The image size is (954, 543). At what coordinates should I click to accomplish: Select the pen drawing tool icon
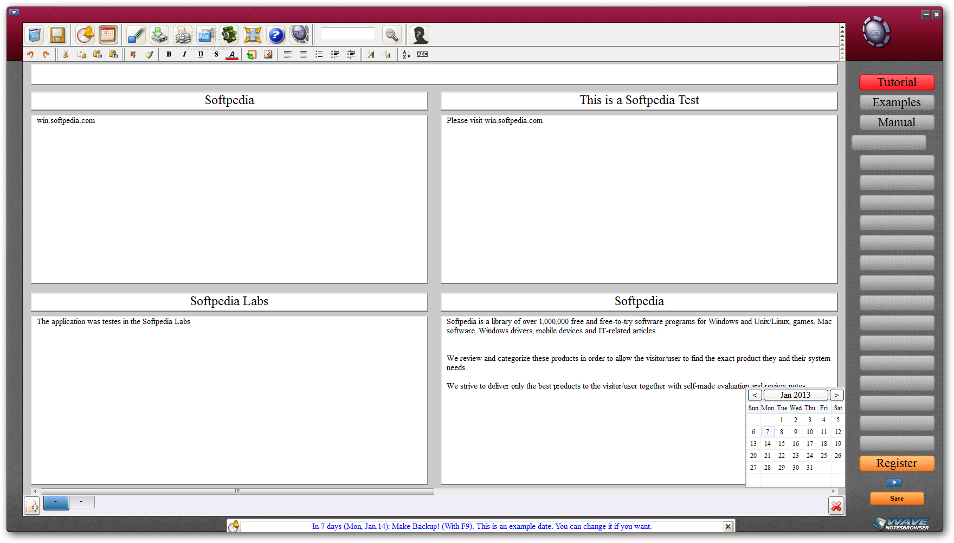coord(136,35)
